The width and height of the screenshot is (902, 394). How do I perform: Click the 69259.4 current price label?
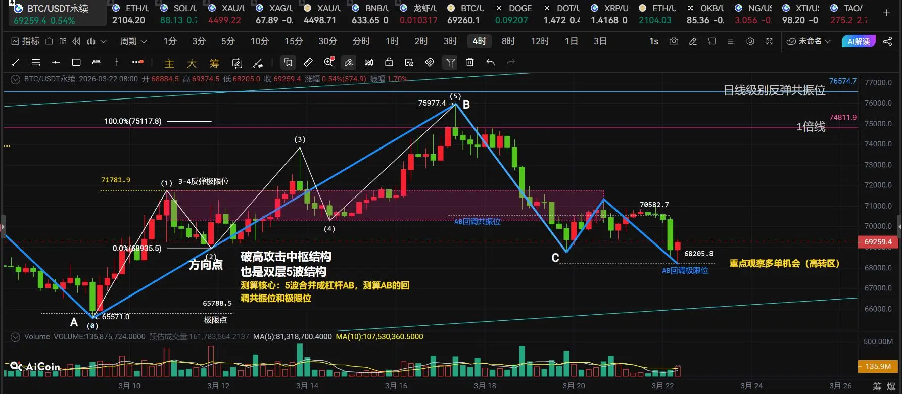[x=878, y=242]
